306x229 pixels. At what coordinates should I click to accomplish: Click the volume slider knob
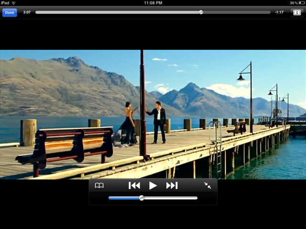142,198
